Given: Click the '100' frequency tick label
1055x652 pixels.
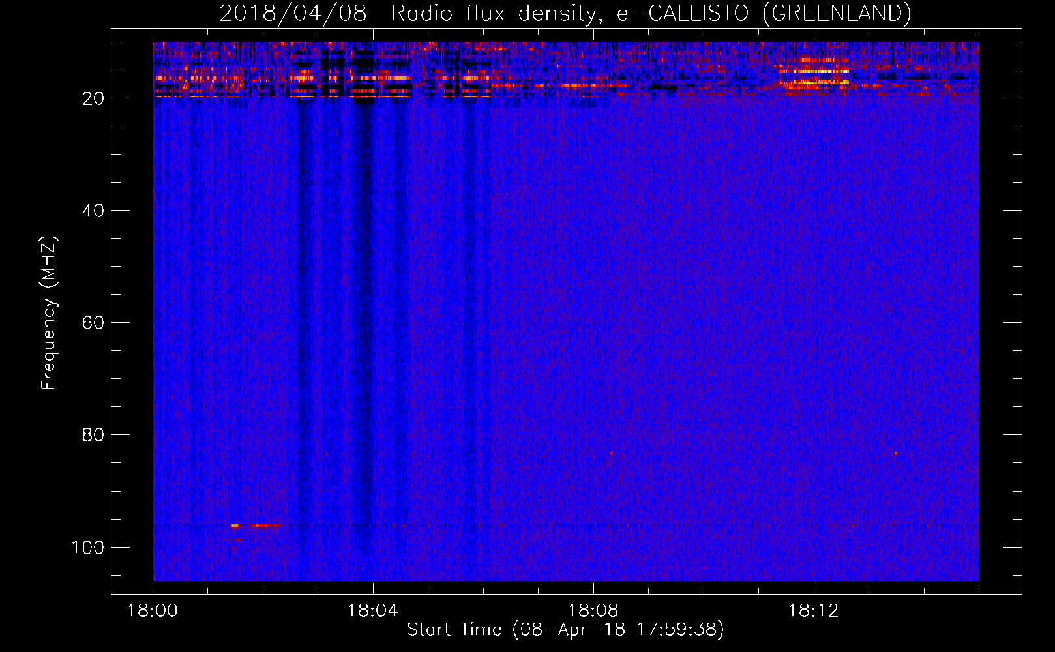Looking at the screenshot, I should coord(88,547).
